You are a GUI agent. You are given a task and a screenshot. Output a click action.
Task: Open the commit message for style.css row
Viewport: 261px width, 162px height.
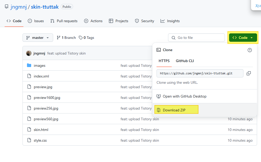click(x=140, y=140)
